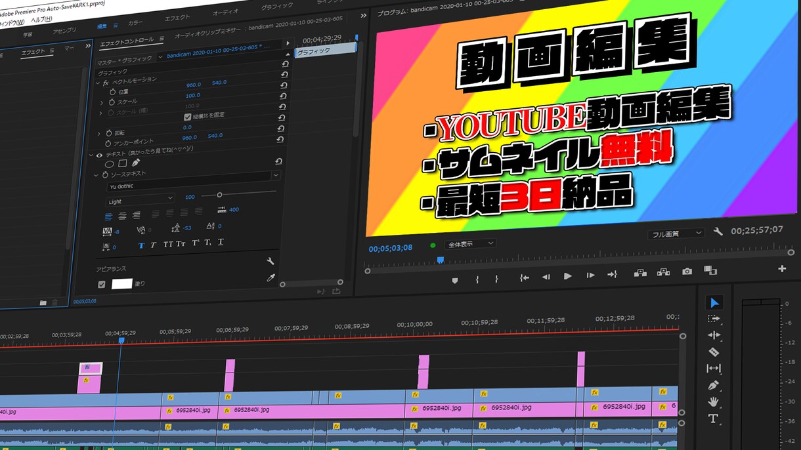
Task: Switch to the アセンブリ workspace tab
Action: [x=64, y=31]
